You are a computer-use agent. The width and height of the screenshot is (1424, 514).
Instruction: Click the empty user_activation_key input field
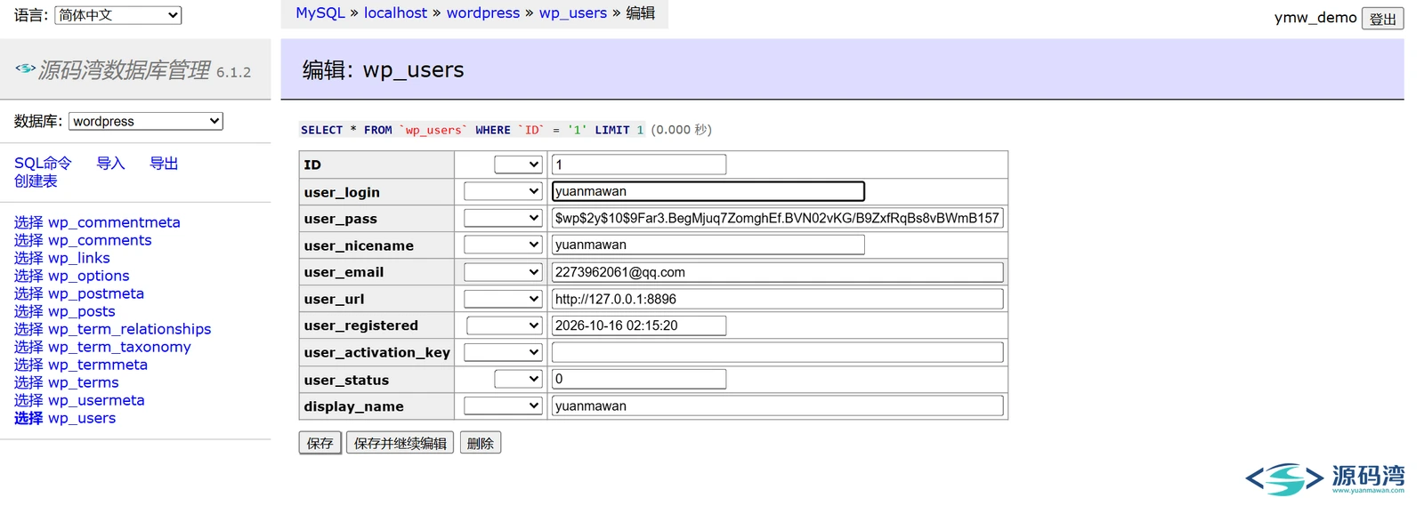(778, 352)
